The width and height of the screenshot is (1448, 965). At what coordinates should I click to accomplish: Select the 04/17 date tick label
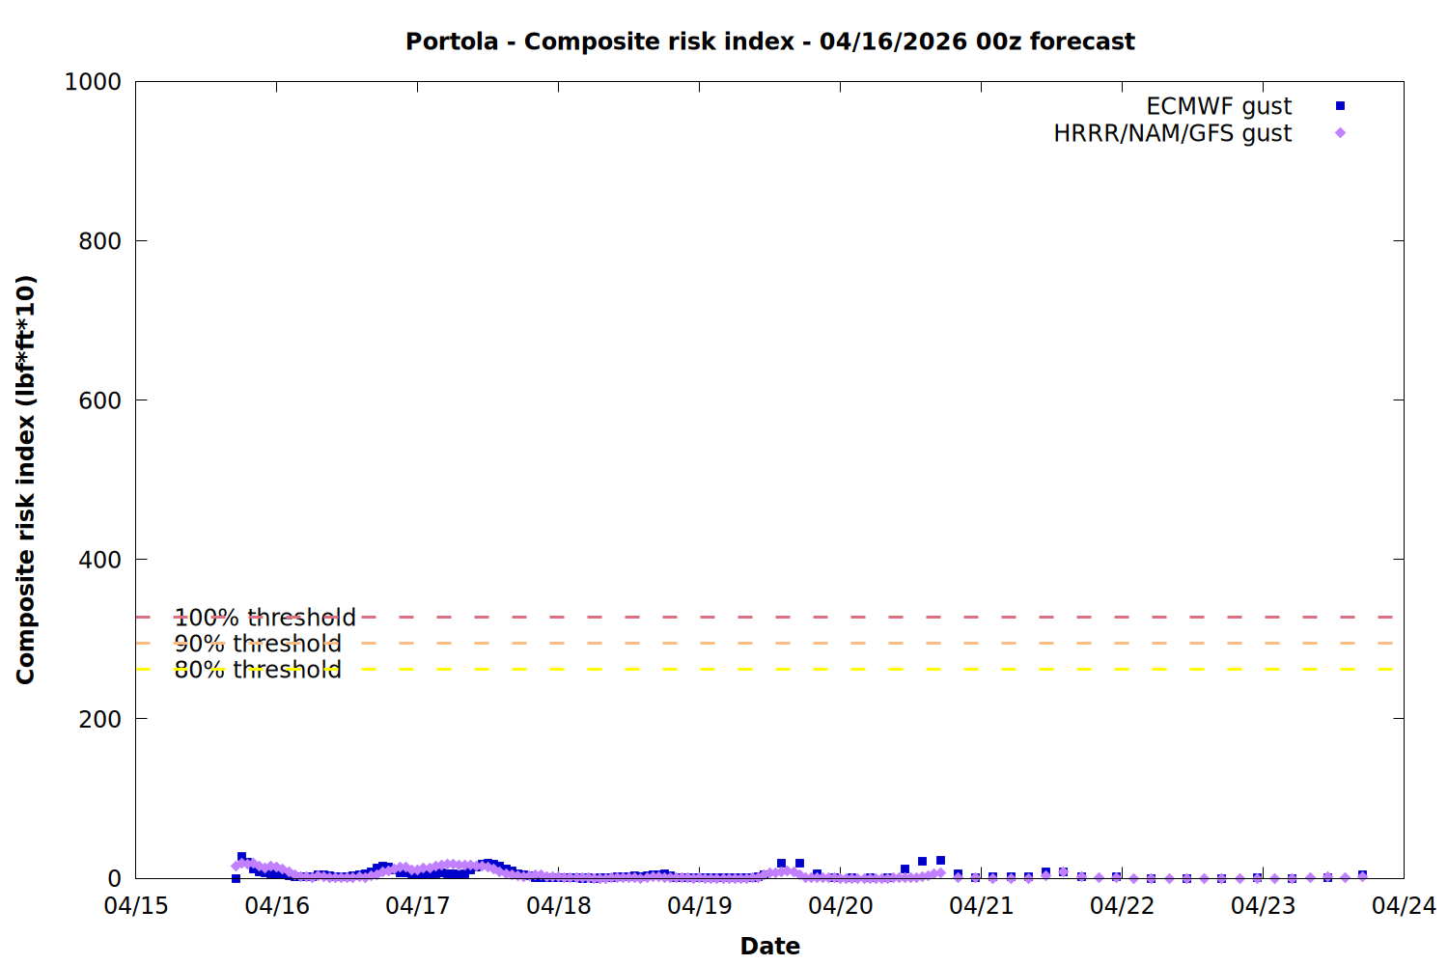pos(418,906)
